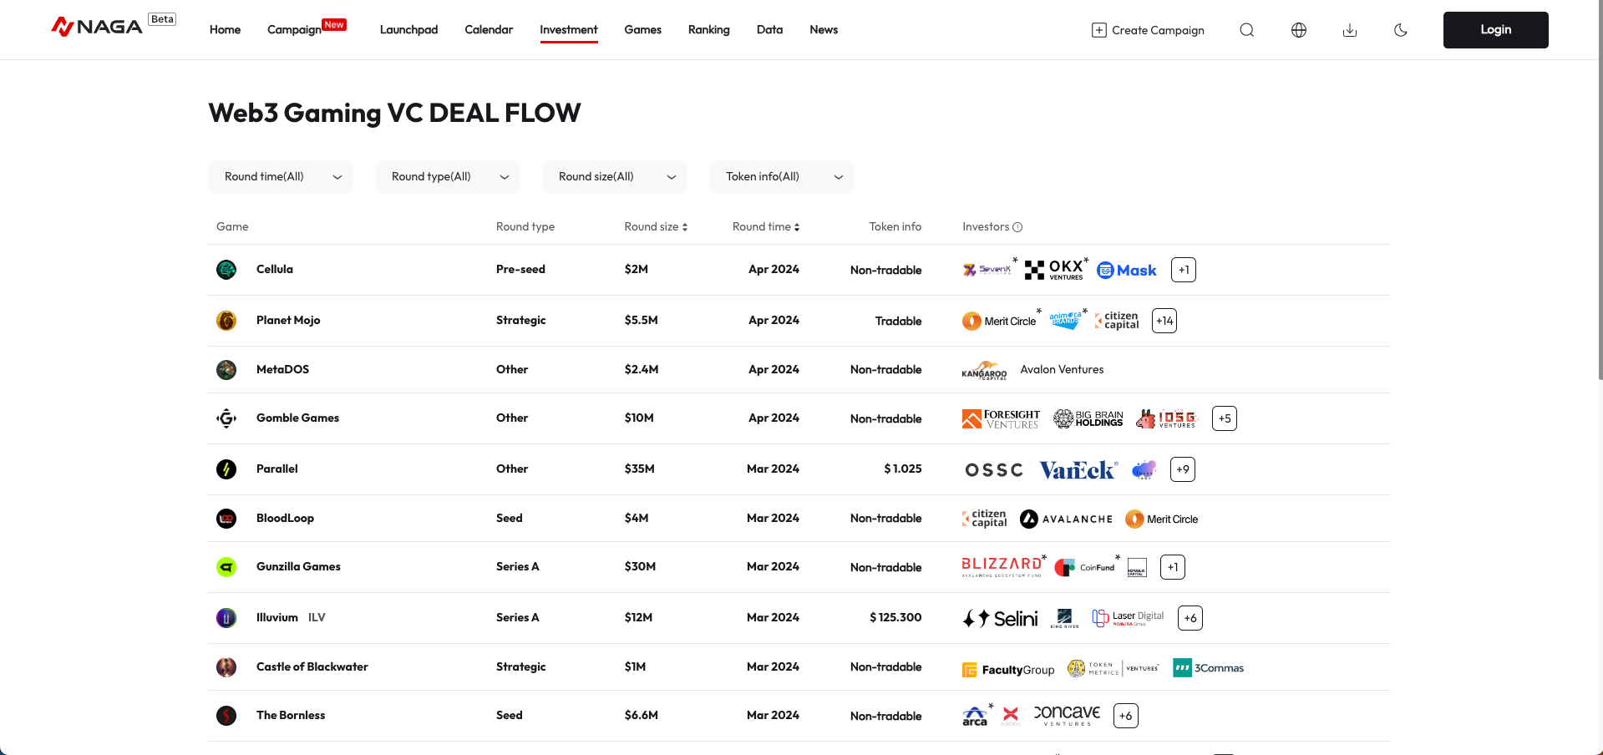This screenshot has width=1603, height=755.
Task: Click the Planet Mojo game icon
Action: [226, 320]
